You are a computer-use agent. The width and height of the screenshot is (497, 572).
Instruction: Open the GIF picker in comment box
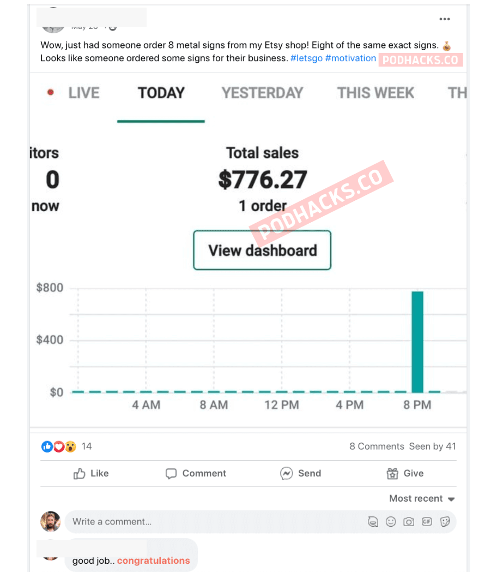pos(427,522)
